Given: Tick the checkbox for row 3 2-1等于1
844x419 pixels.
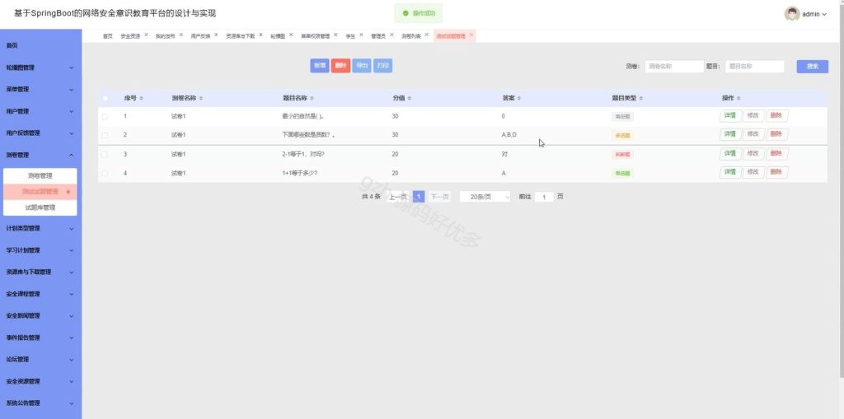Looking at the screenshot, I should tap(105, 155).
